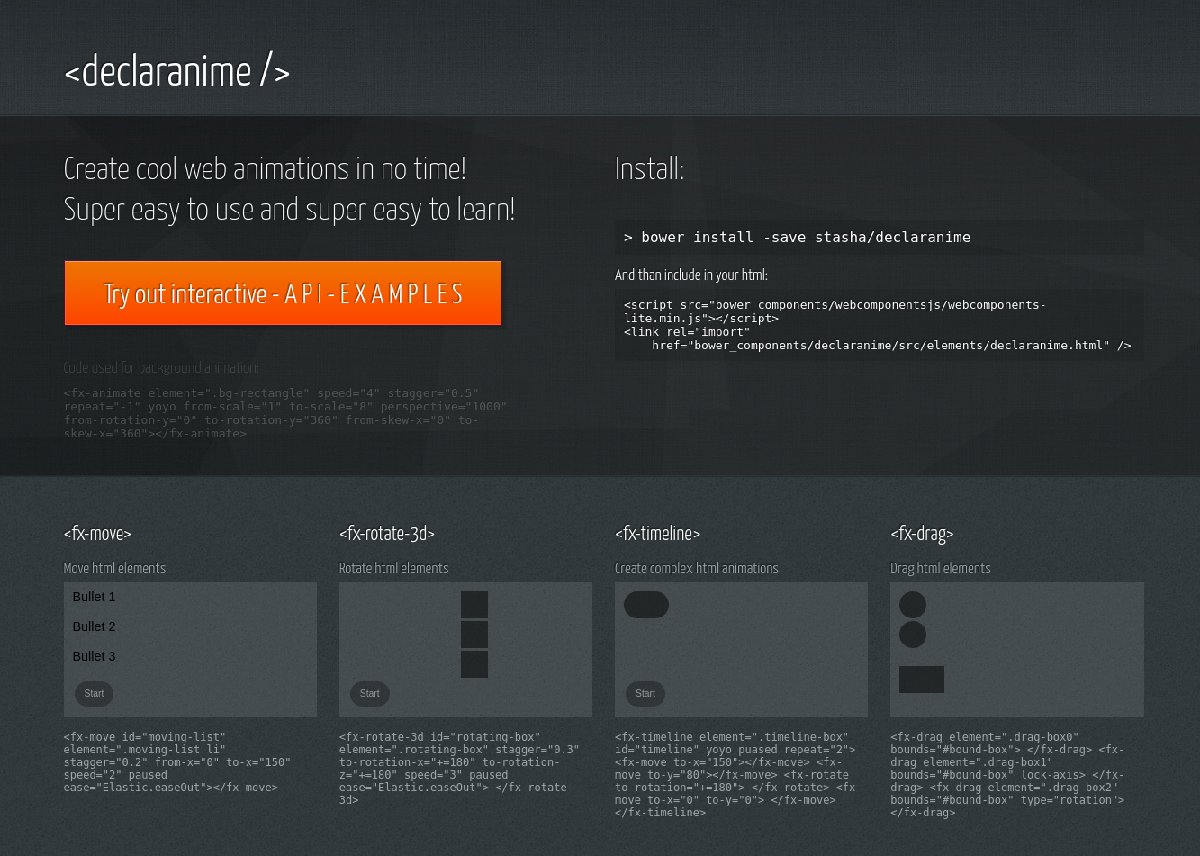
Task: Click the top rotating box square
Action: click(x=474, y=605)
